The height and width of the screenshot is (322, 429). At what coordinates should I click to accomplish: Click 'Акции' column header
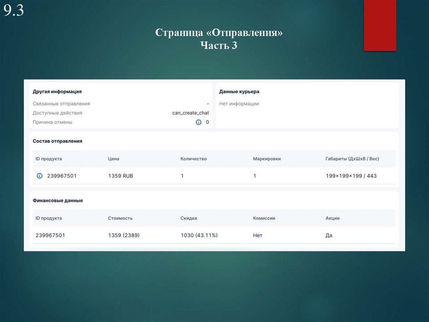(332, 218)
